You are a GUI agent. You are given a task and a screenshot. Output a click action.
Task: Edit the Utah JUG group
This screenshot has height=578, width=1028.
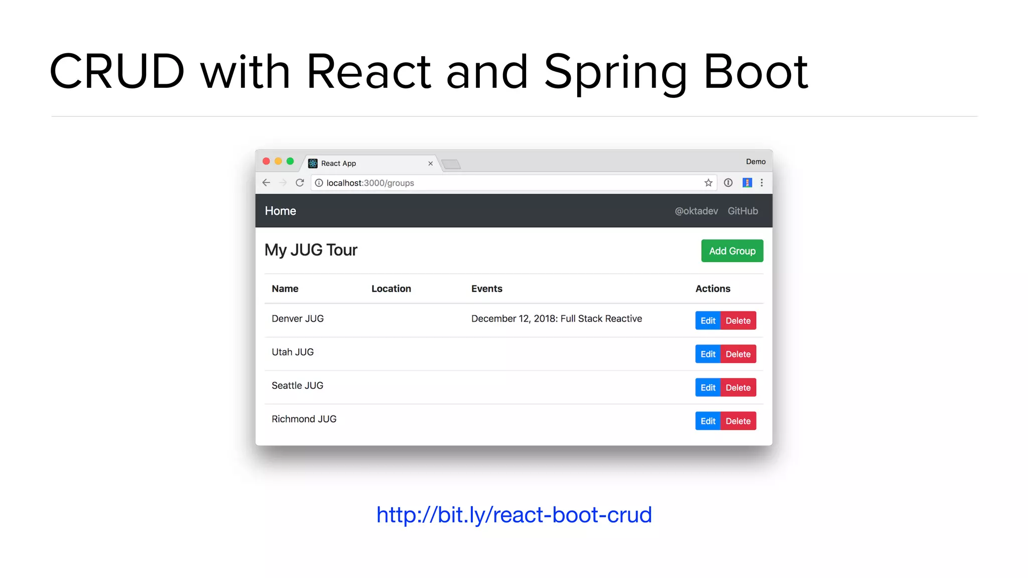[x=708, y=354]
